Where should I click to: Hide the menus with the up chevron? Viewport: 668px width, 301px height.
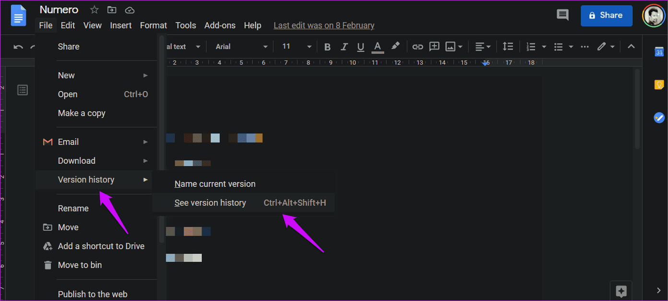click(632, 47)
